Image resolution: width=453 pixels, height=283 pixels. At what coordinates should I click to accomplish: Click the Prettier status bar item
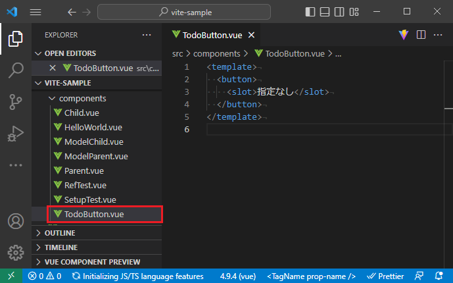click(x=385, y=276)
